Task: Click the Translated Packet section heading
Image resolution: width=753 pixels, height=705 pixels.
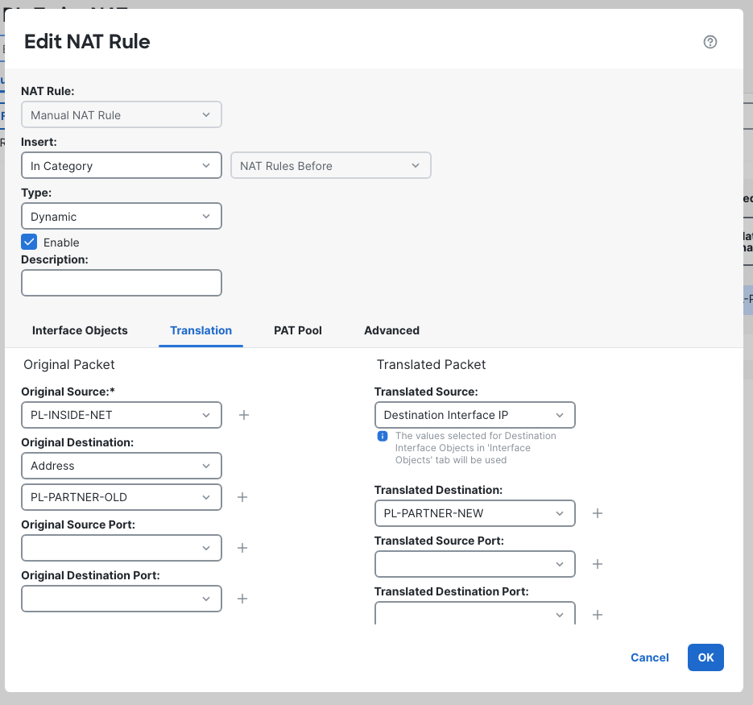Action: point(431,365)
